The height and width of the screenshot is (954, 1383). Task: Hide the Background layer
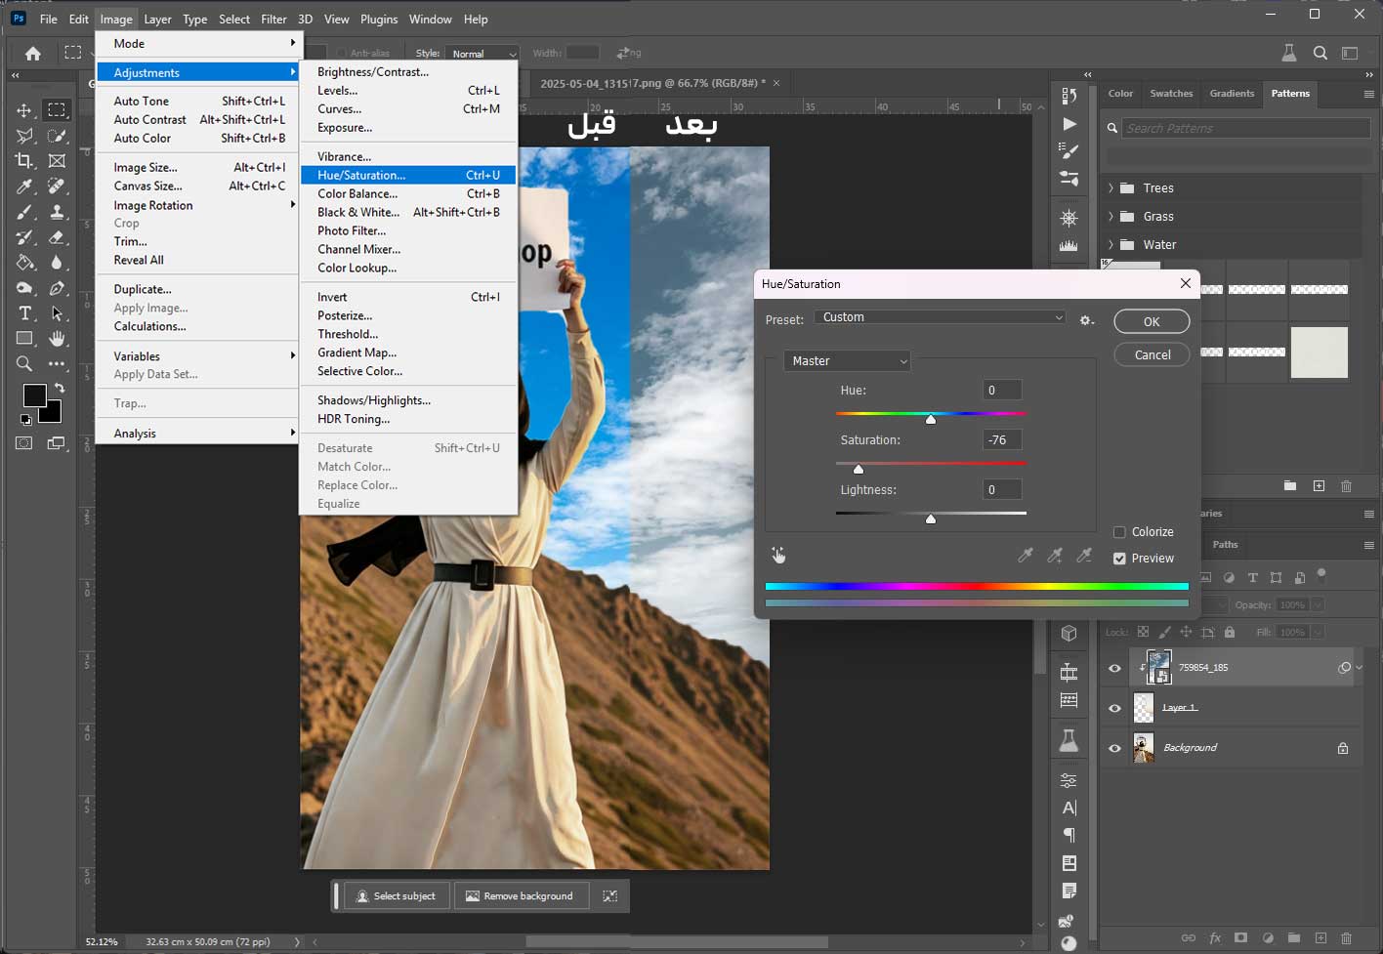(1114, 748)
